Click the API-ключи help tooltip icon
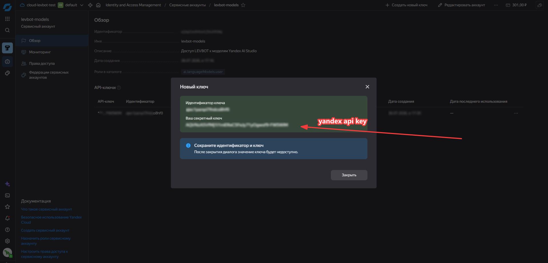 pyautogui.click(x=119, y=88)
